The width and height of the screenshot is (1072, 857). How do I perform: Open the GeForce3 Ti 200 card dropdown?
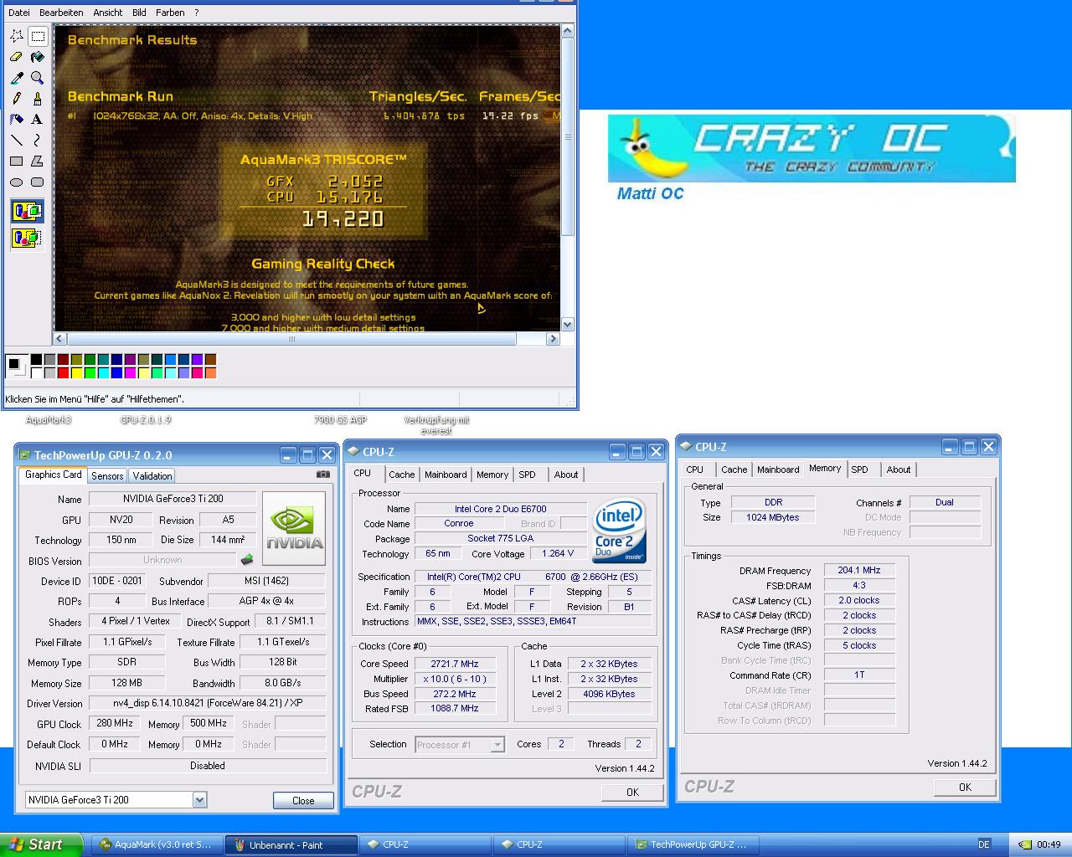coord(199,800)
